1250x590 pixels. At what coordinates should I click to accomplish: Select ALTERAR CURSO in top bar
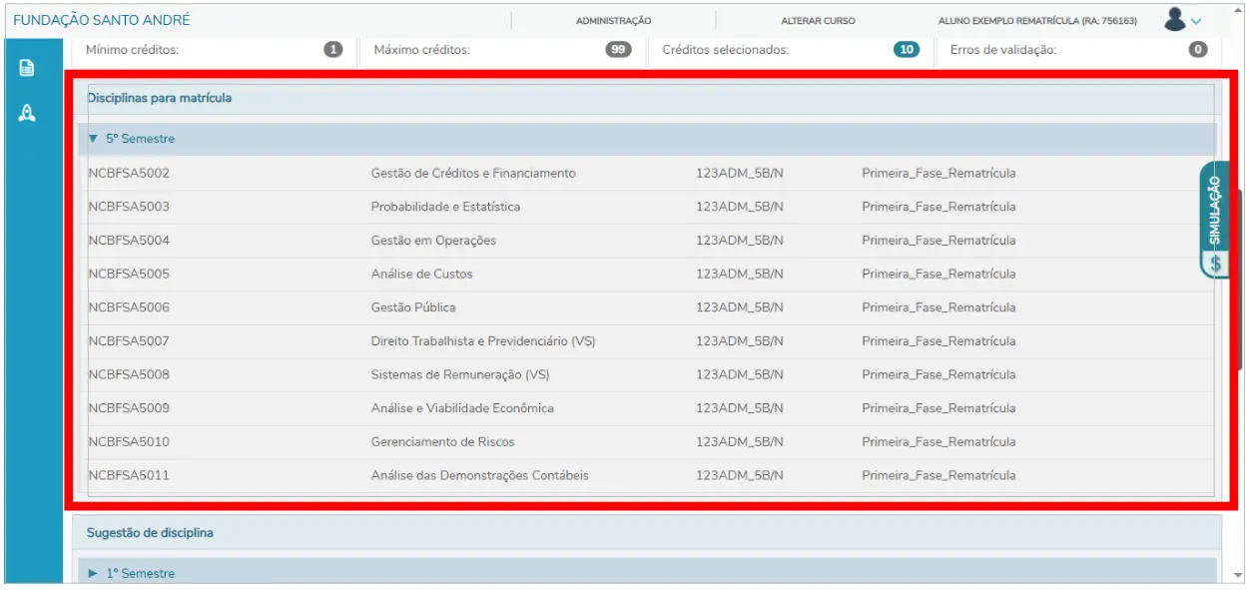(x=817, y=21)
